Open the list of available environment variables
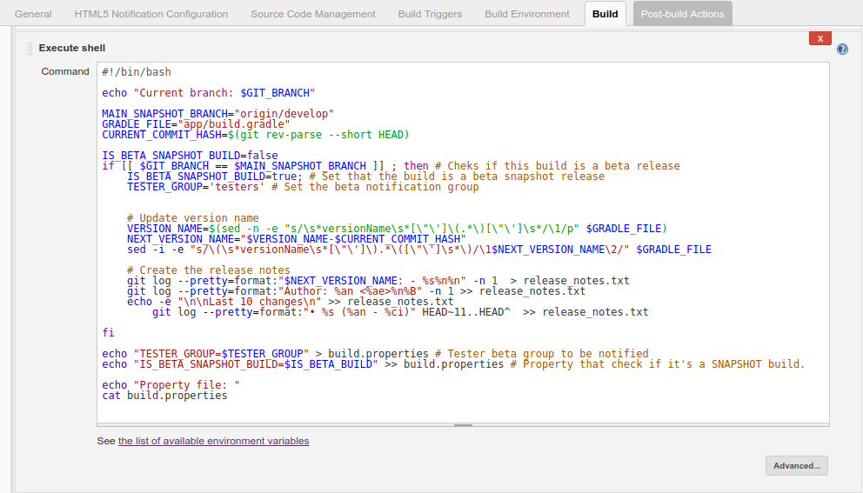 click(213, 441)
